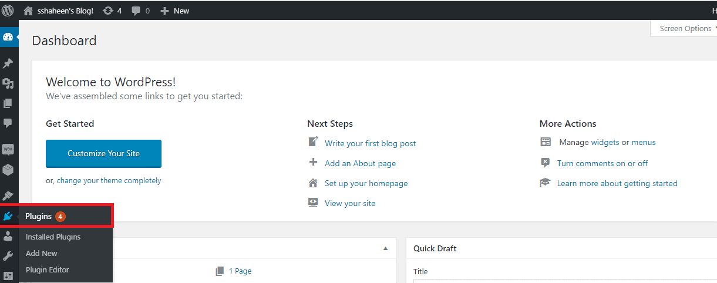Open the Pages sidebar icon
Screen dimensions: 717x283
tap(8, 103)
